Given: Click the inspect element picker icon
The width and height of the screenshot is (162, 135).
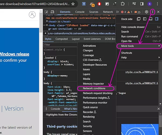Looking at the screenshot, I should [46, 12].
